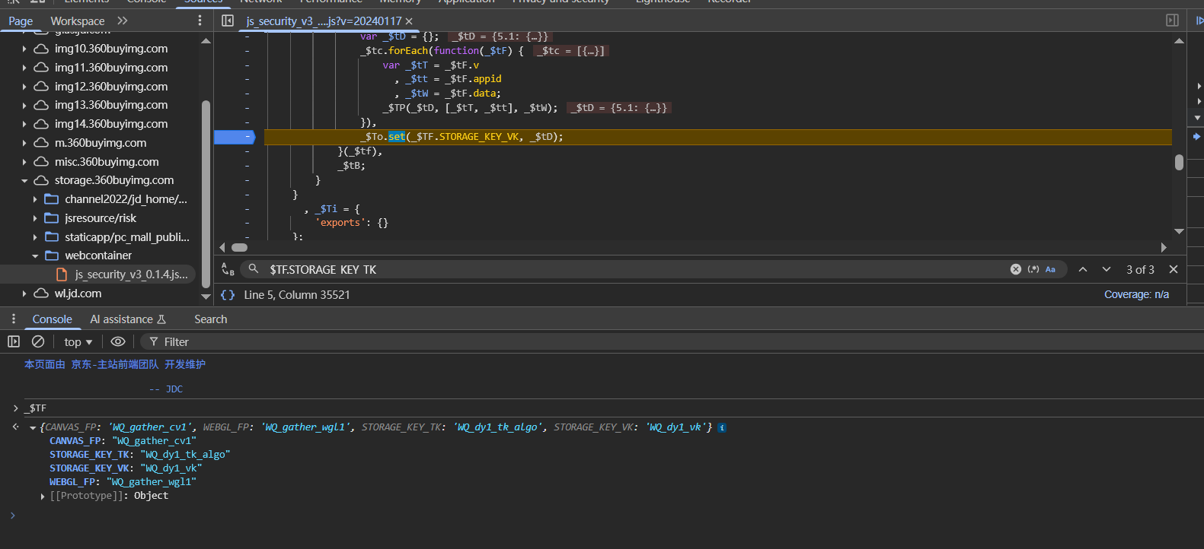Go to previous search match
This screenshot has height=549, width=1204.
(x=1083, y=269)
